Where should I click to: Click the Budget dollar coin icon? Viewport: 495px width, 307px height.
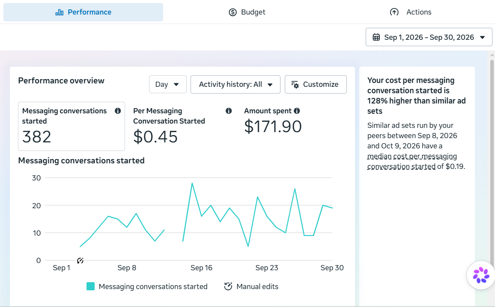coord(233,12)
